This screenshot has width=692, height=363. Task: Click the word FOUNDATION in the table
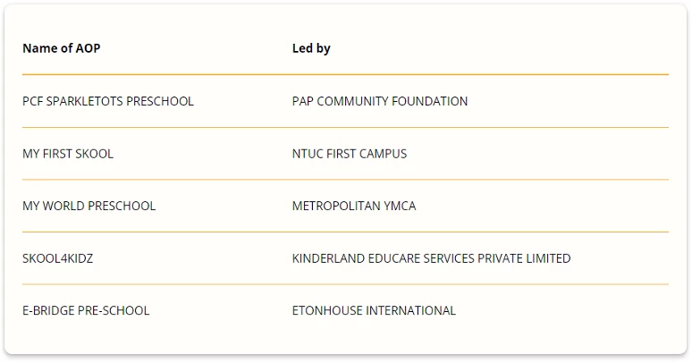pyautogui.click(x=429, y=101)
